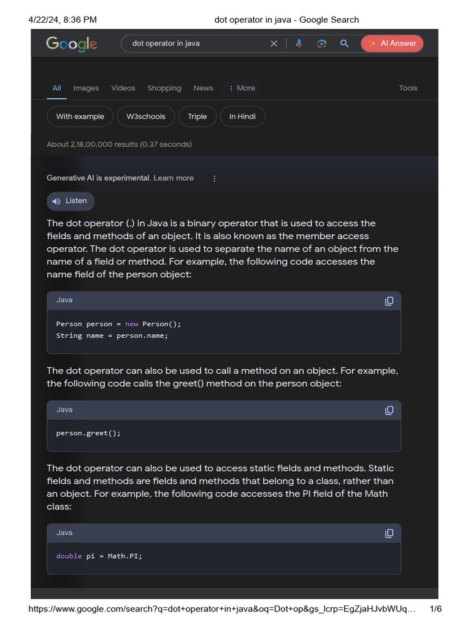
Task: Follow the Learn more link
Action: 174,178
